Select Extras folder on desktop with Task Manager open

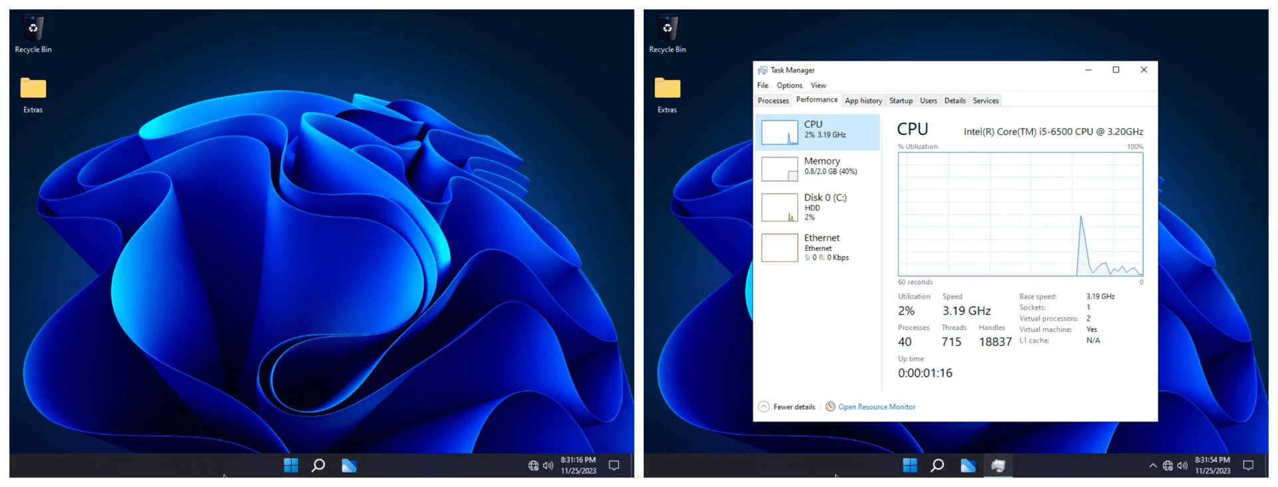click(667, 95)
